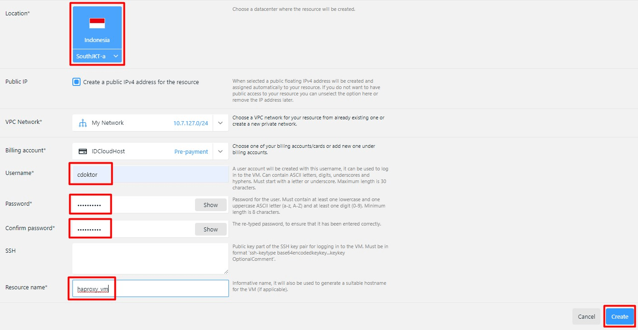This screenshot has width=638, height=330.
Task: Click inside the Confirm password field
Action: (x=113, y=229)
